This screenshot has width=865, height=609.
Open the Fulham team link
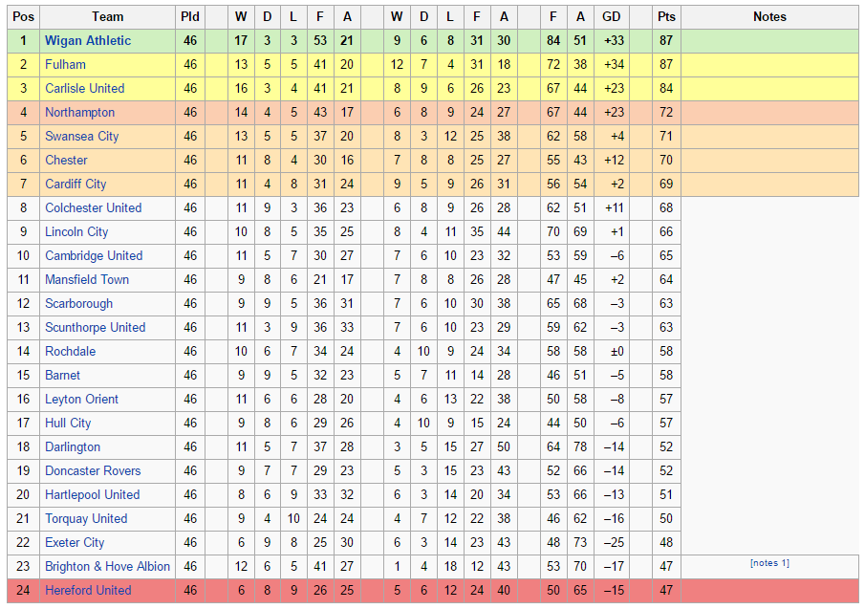[65, 65]
